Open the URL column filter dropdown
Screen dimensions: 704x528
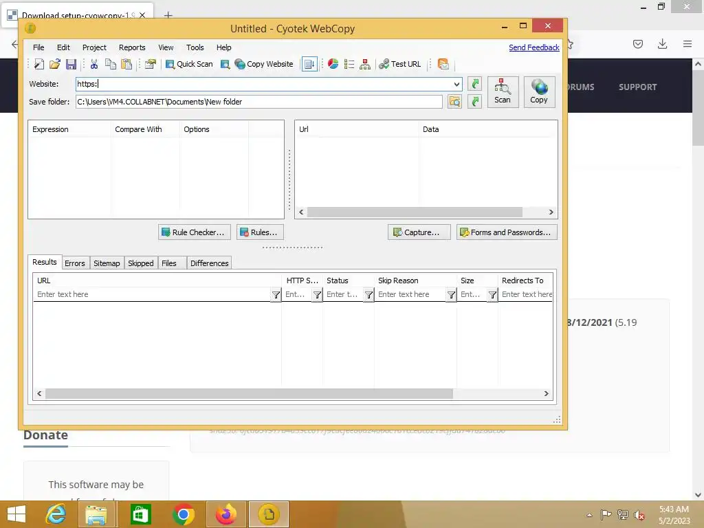(x=276, y=295)
